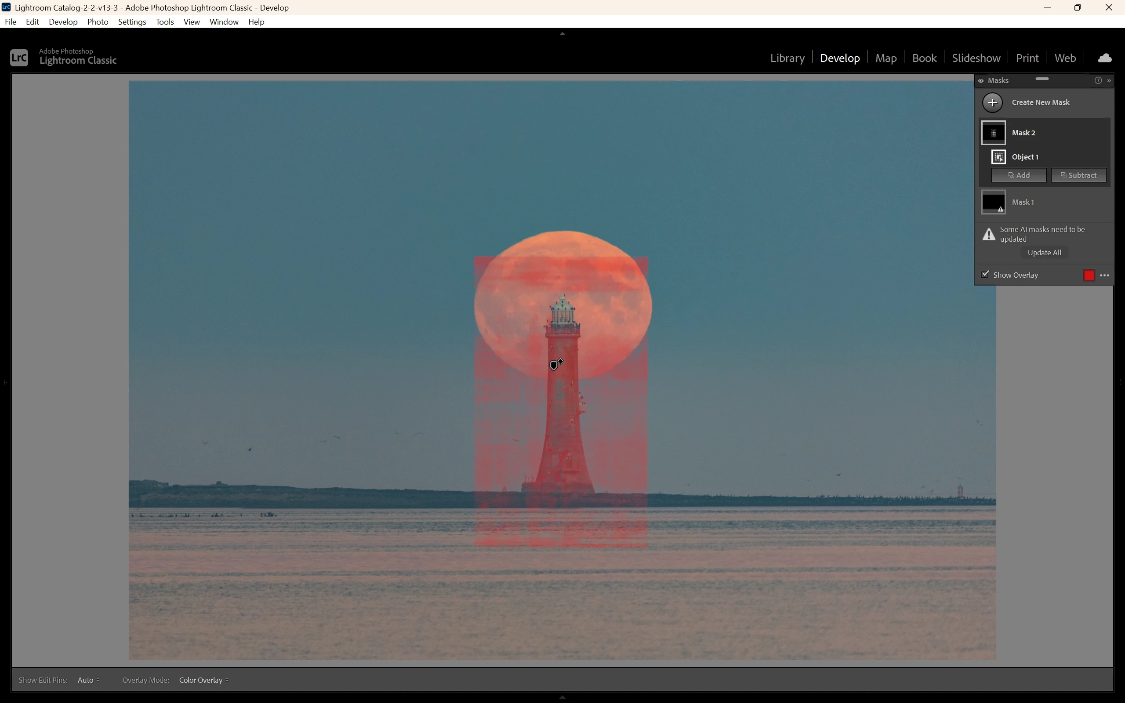Click the red overlay color swatch
This screenshot has height=703, width=1125.
(1089, 276)
